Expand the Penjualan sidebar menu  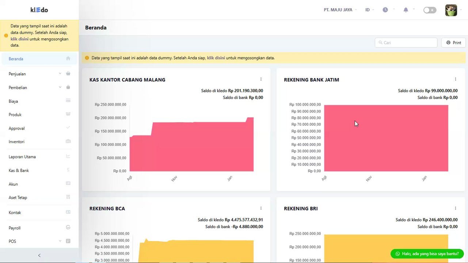point(39,74)
